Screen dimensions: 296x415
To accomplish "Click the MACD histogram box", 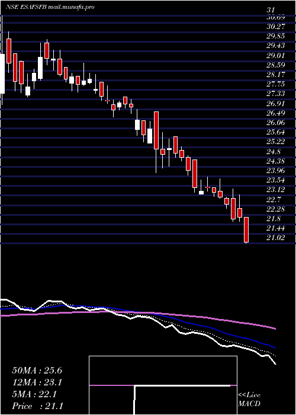I will coord(163,385).
